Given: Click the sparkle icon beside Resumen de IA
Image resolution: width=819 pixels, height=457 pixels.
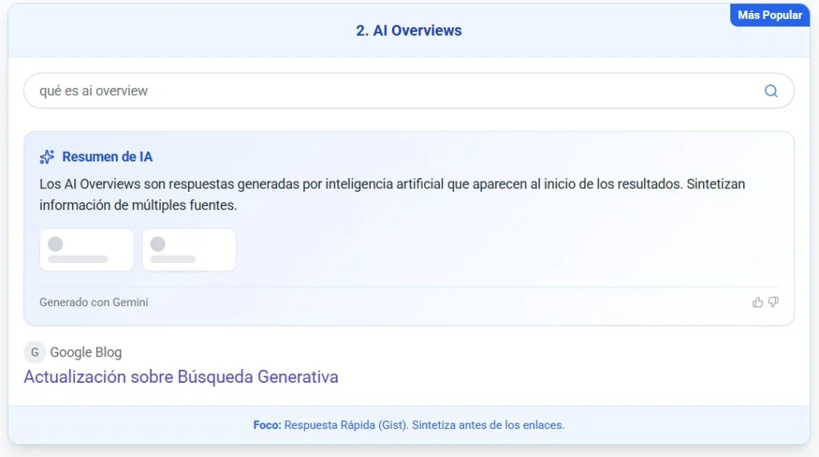Looking at the screenshot, I should (47, 157).
